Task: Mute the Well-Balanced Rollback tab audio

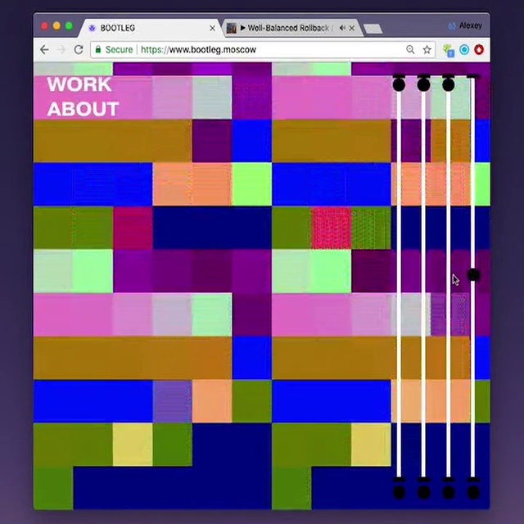Action: pyautogui.click(x=341, y=28)
